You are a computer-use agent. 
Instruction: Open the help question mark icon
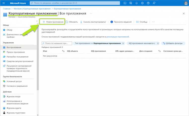tap(148, 3)
